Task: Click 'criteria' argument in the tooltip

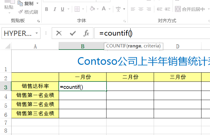Action: (151, 46)
